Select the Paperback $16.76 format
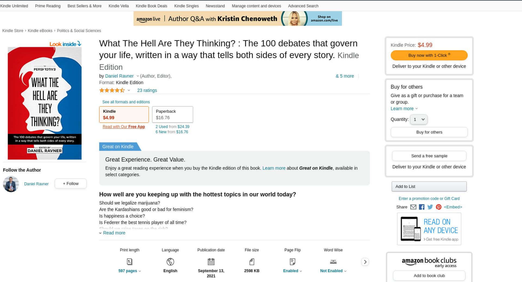Screen dimensions: 522x282 pyautogui.click(x=173, y=114)
